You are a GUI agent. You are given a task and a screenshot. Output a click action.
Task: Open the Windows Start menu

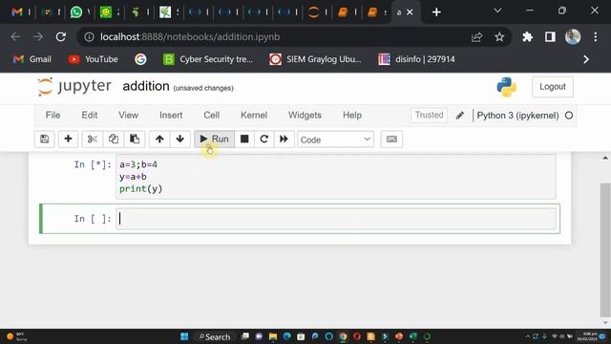pyautogui.click(x=184, y=336)
